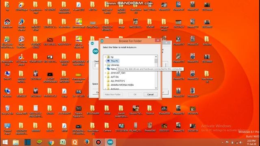
Task: Expand the Network node arrow
Action: click(x=105, y=69)
